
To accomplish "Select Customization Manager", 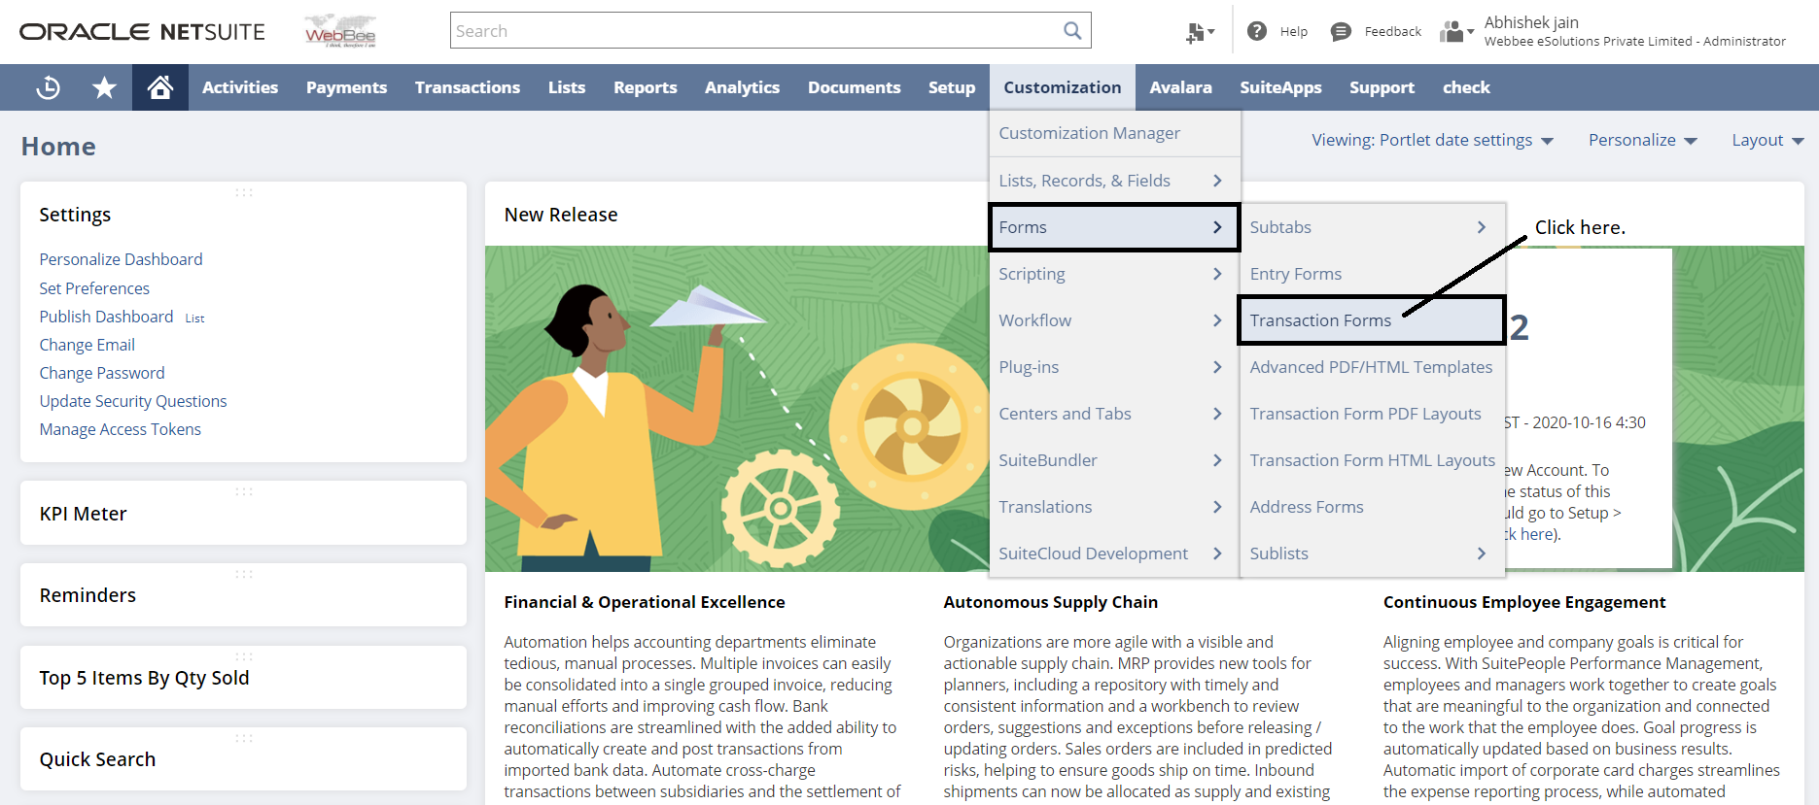I will click(x=1115, y=133).
